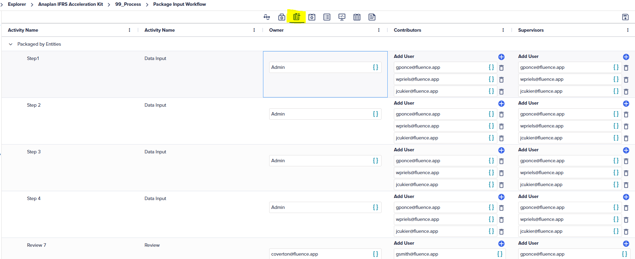Add a supervisor user to Review 7
This screenshot has width=635, height=259.
pyautogui.click(x=626, y=244)
